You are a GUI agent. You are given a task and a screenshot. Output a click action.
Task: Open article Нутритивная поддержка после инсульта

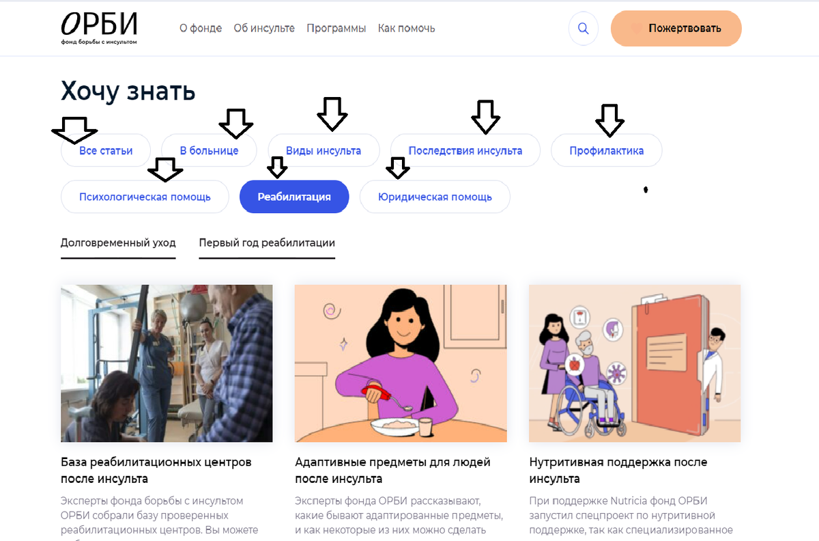click(x=618, y=471)
